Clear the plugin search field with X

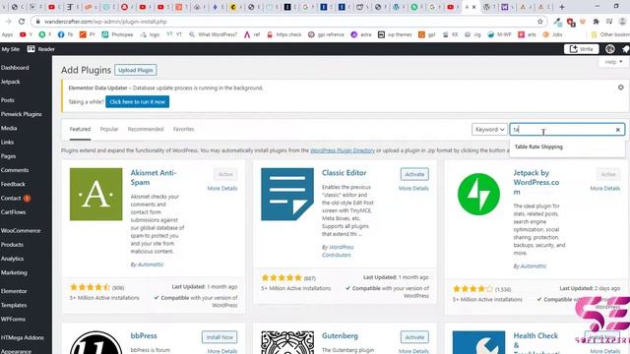pos(618,130)
